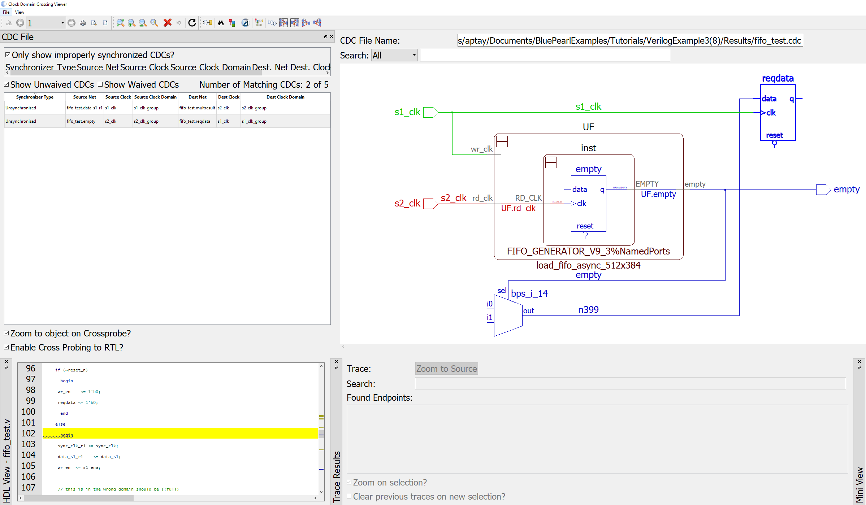Select the zoom fit tool in toolbar
The image size is (866, 505).
[121, 22]
